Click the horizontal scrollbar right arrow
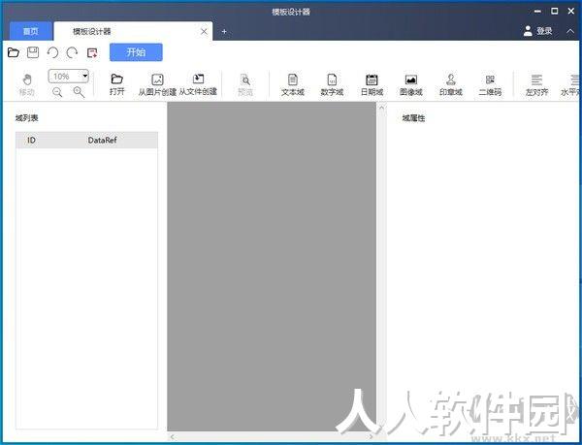 (371, 437)
